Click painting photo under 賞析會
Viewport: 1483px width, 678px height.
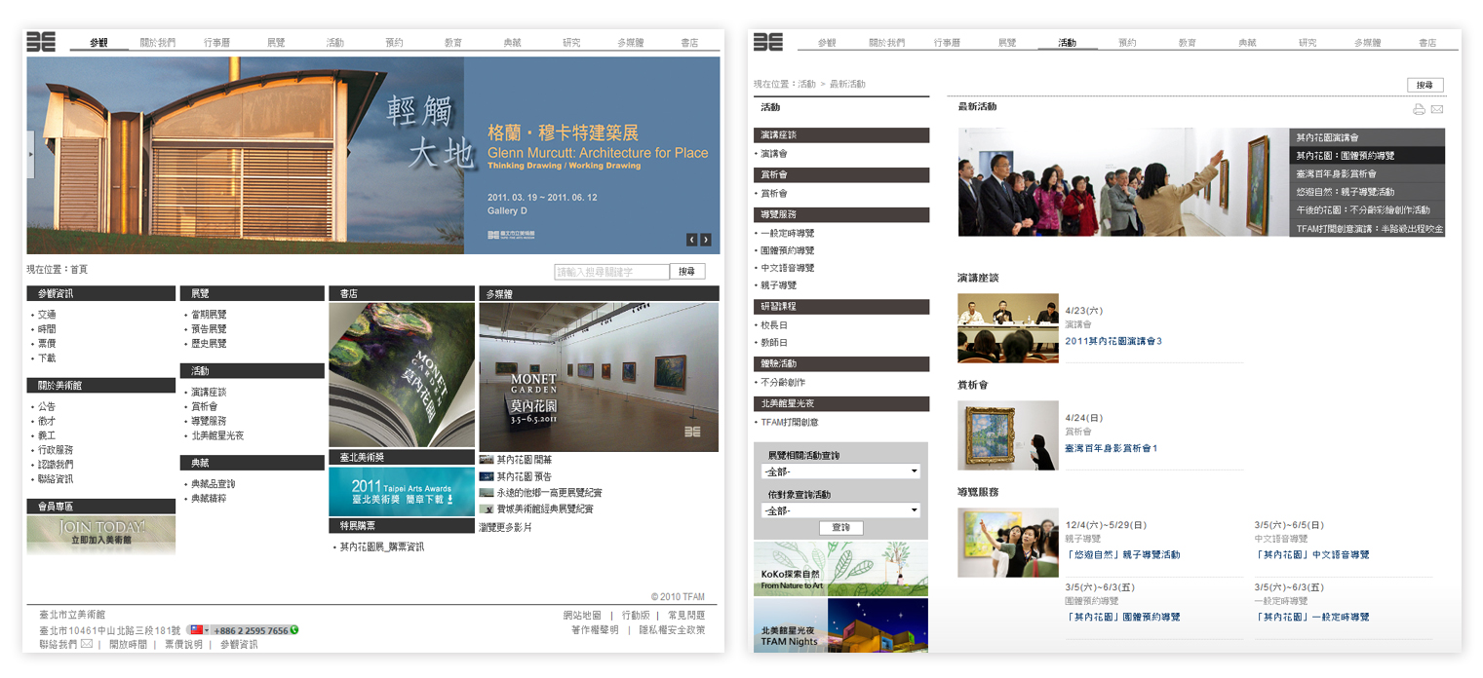(1007, 435)
